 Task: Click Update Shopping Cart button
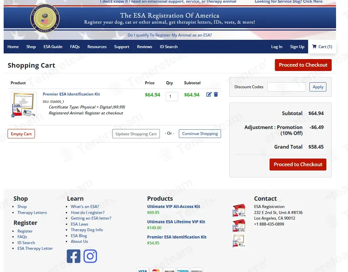point(136,134)
